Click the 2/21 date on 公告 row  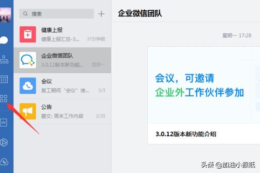[x=101, y=116]
